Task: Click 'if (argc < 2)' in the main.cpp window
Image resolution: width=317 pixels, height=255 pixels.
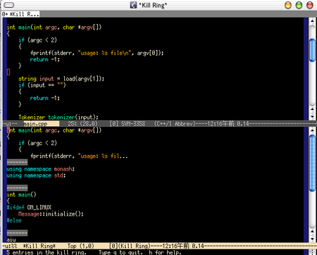Action: (x=38, y=40)
